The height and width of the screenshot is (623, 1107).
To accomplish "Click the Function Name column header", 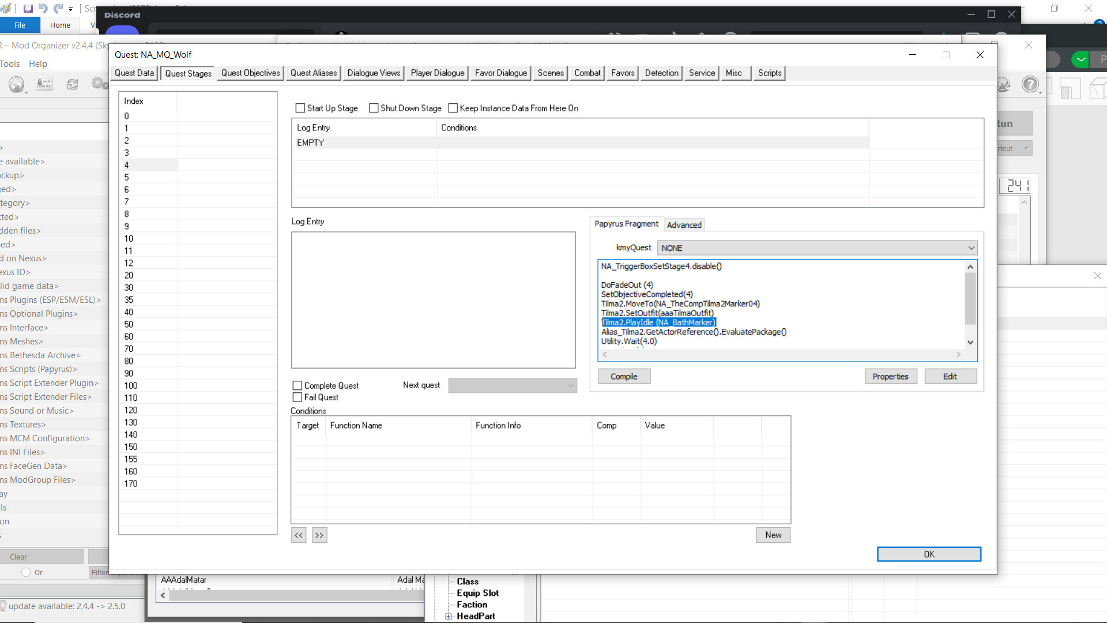I will point(399,426).
